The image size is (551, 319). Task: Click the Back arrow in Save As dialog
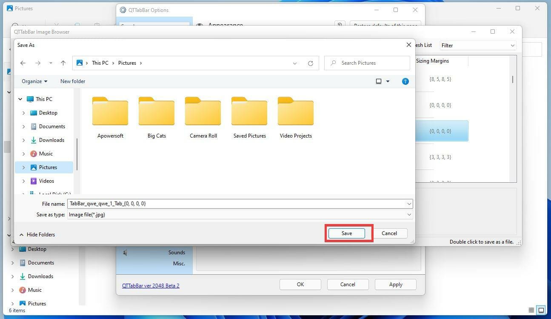click(23, 63)
